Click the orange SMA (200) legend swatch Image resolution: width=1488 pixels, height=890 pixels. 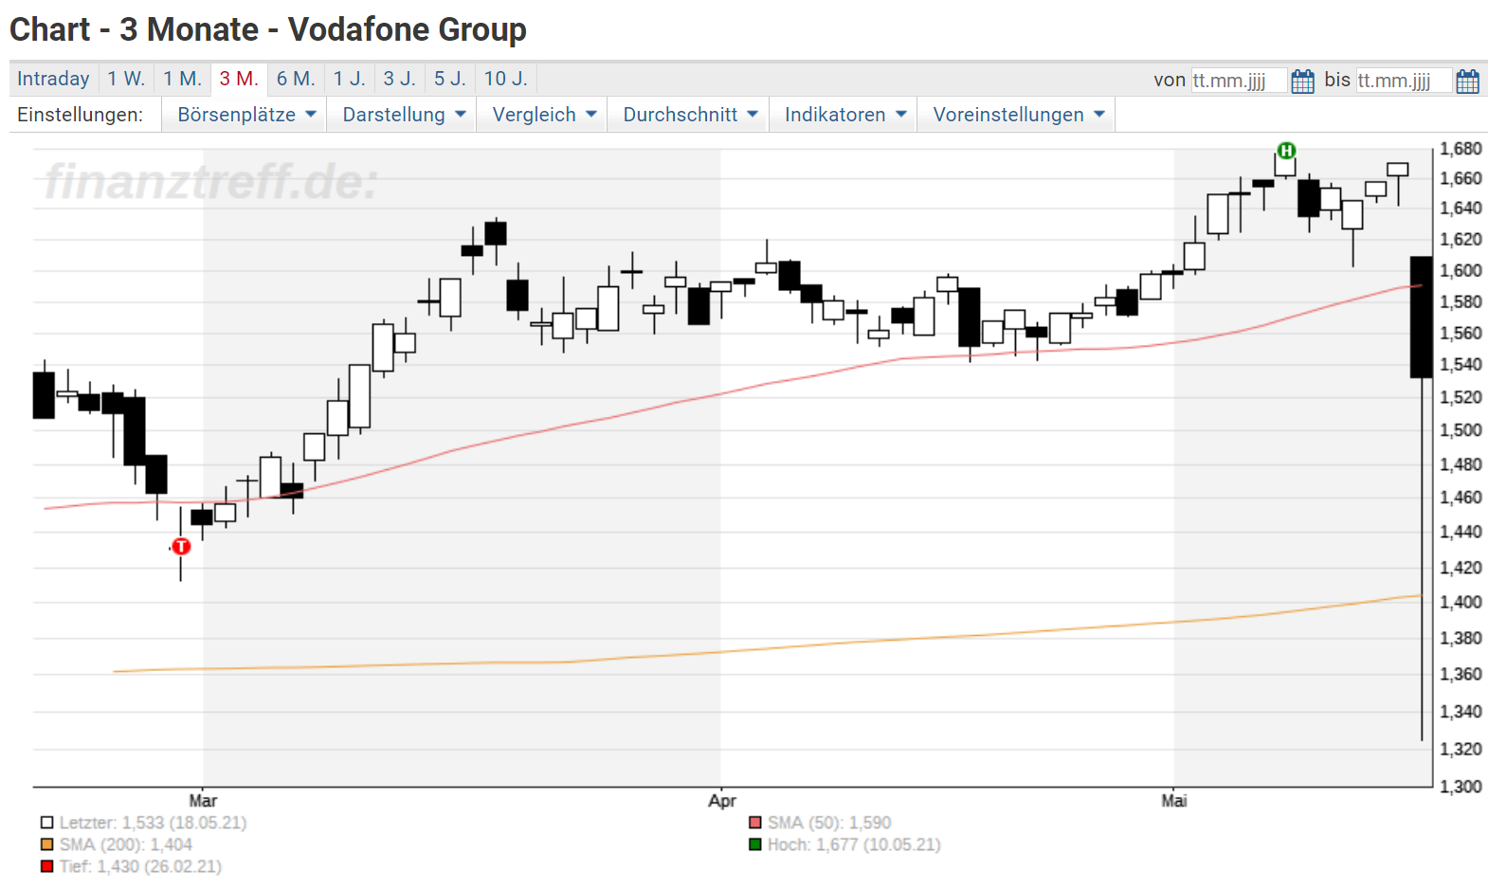(x=46, y=845)
